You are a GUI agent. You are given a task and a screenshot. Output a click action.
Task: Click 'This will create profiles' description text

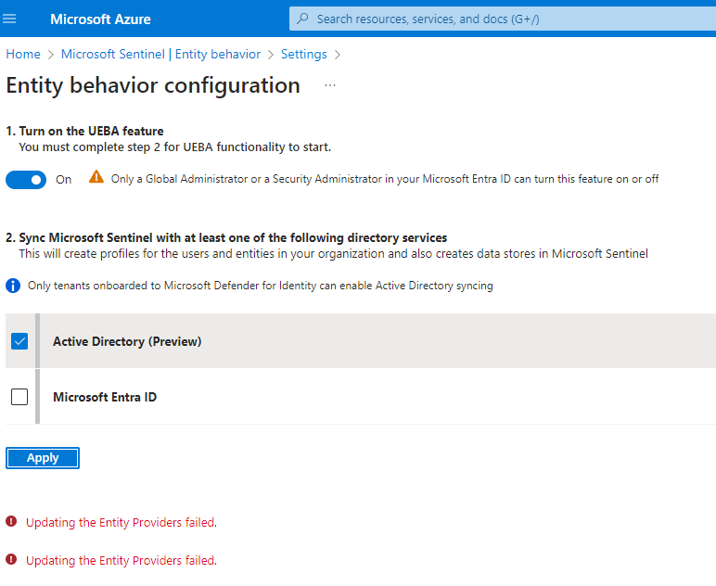point(333,254)
